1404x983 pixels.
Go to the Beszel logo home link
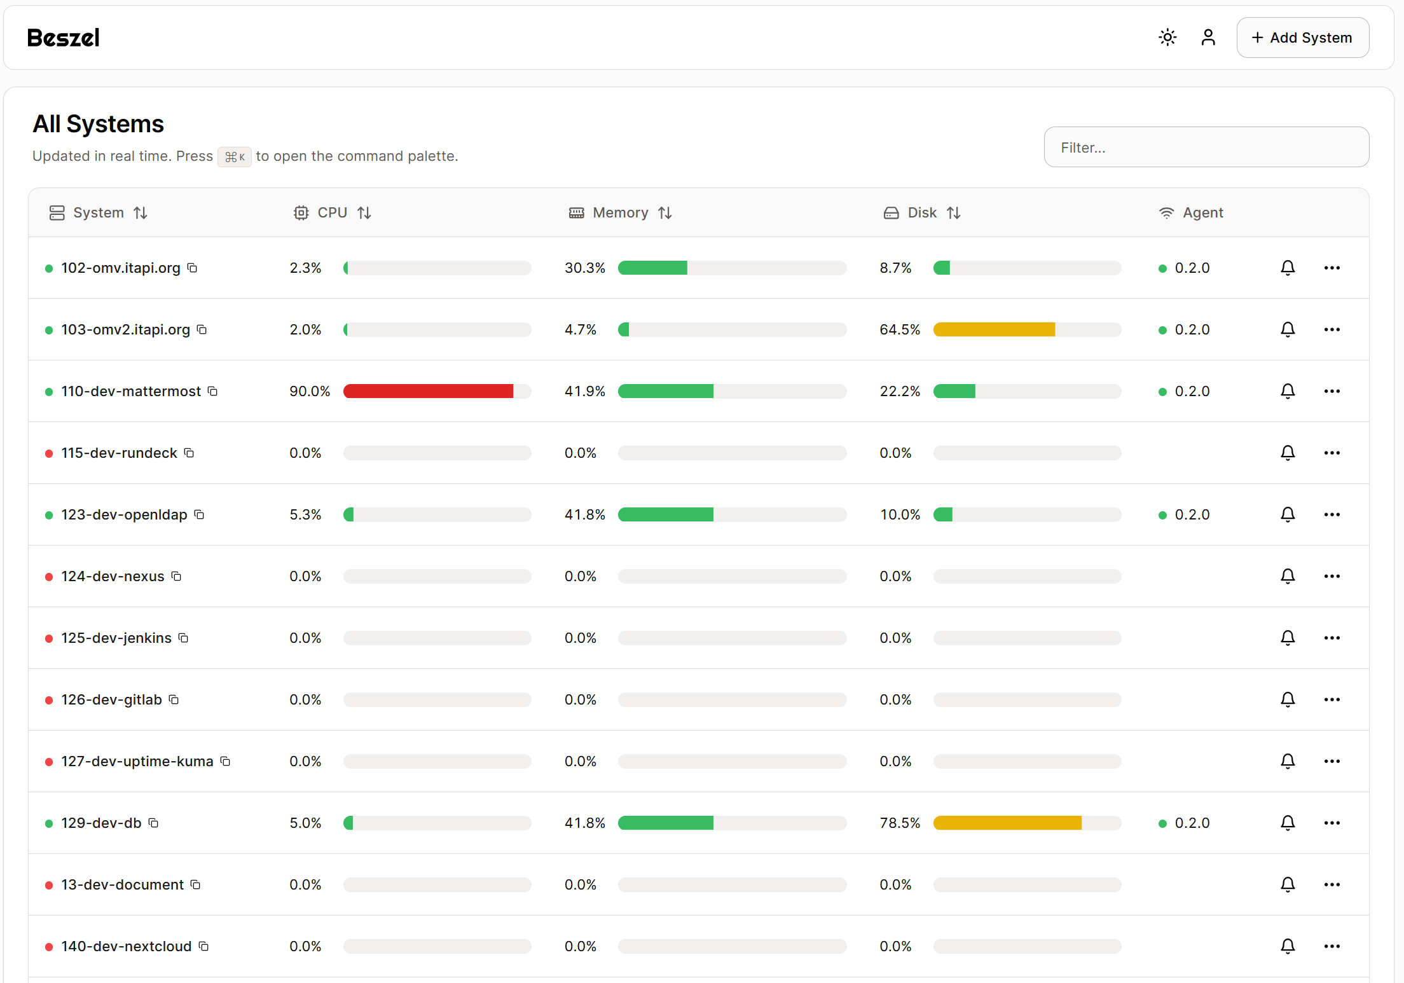(x=63, y=38)
